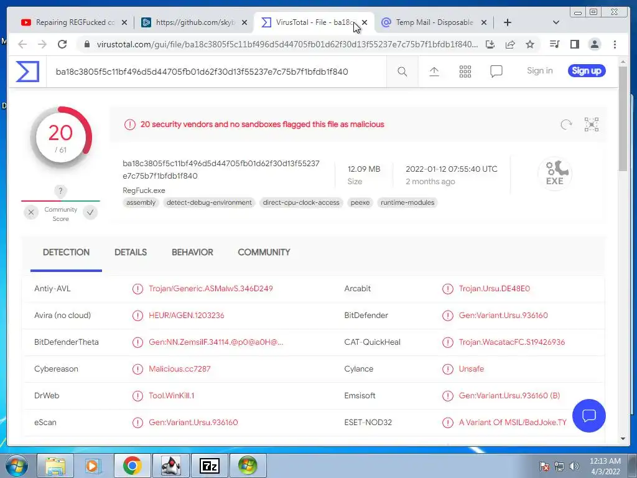The height and width of the screenshot is (478, 637).
Task: Vote positive with community check icon
Action: click(90, 212)
